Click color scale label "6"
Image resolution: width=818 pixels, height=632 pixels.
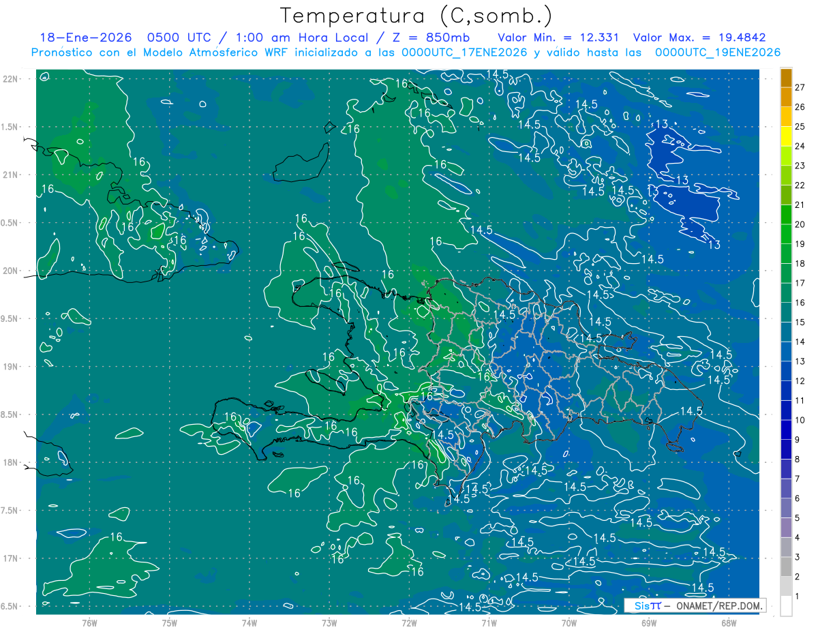pos(798,498)
